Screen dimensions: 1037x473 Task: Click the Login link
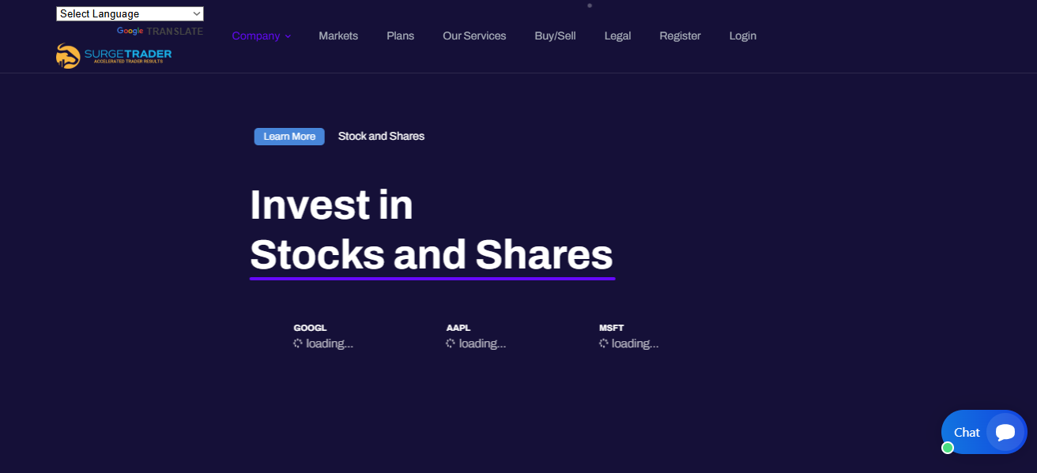742,36
